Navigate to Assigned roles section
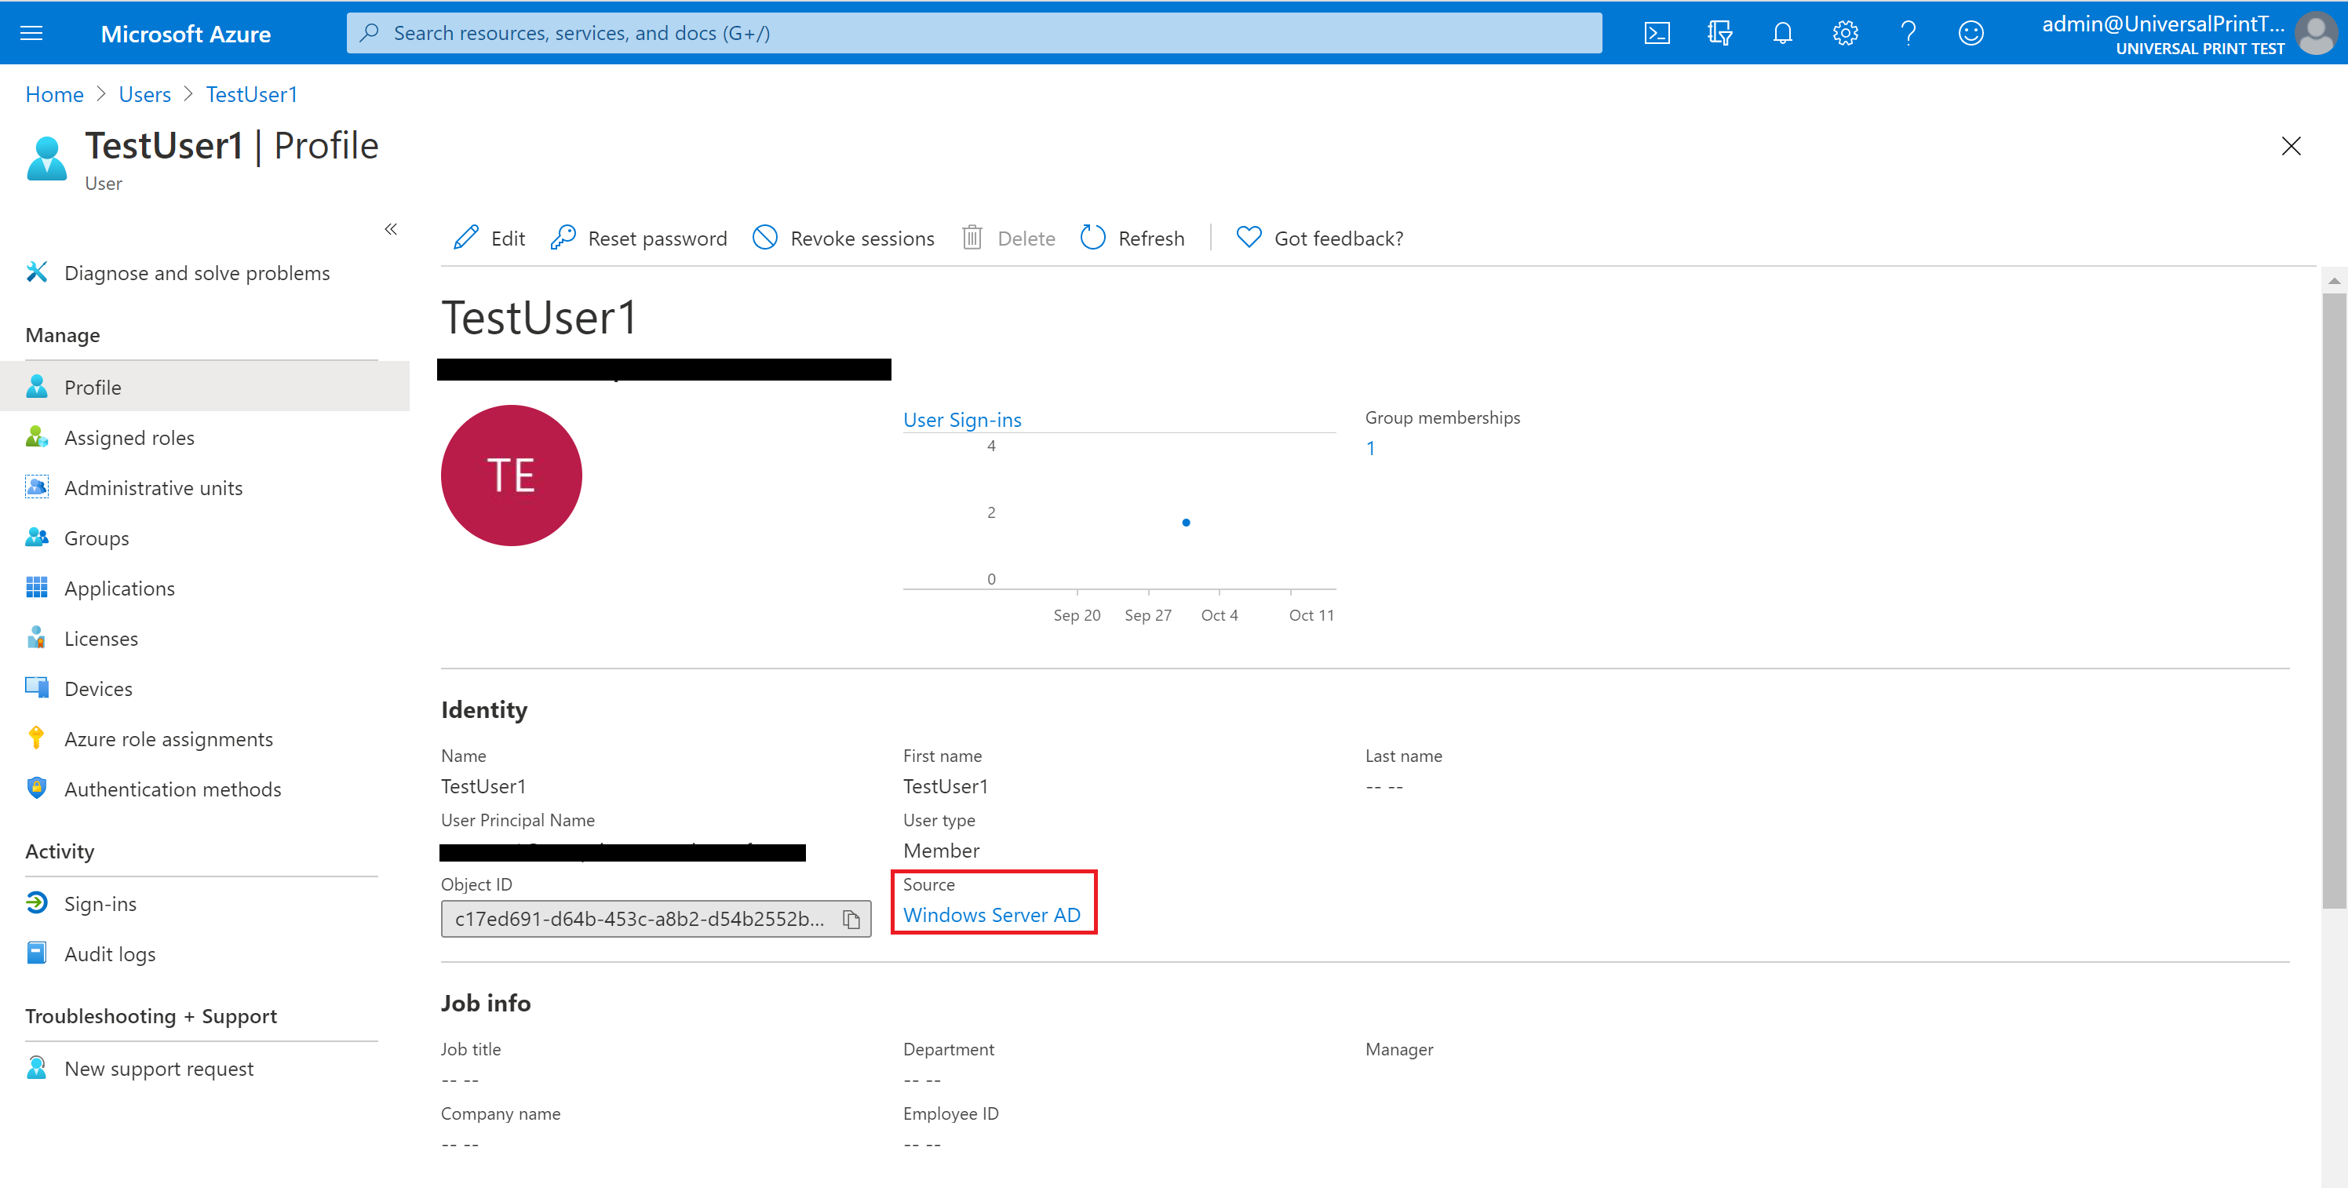 129,436
